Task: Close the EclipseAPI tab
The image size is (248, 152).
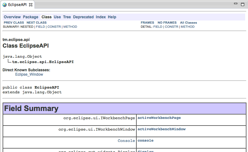Action: pos(31,5)
